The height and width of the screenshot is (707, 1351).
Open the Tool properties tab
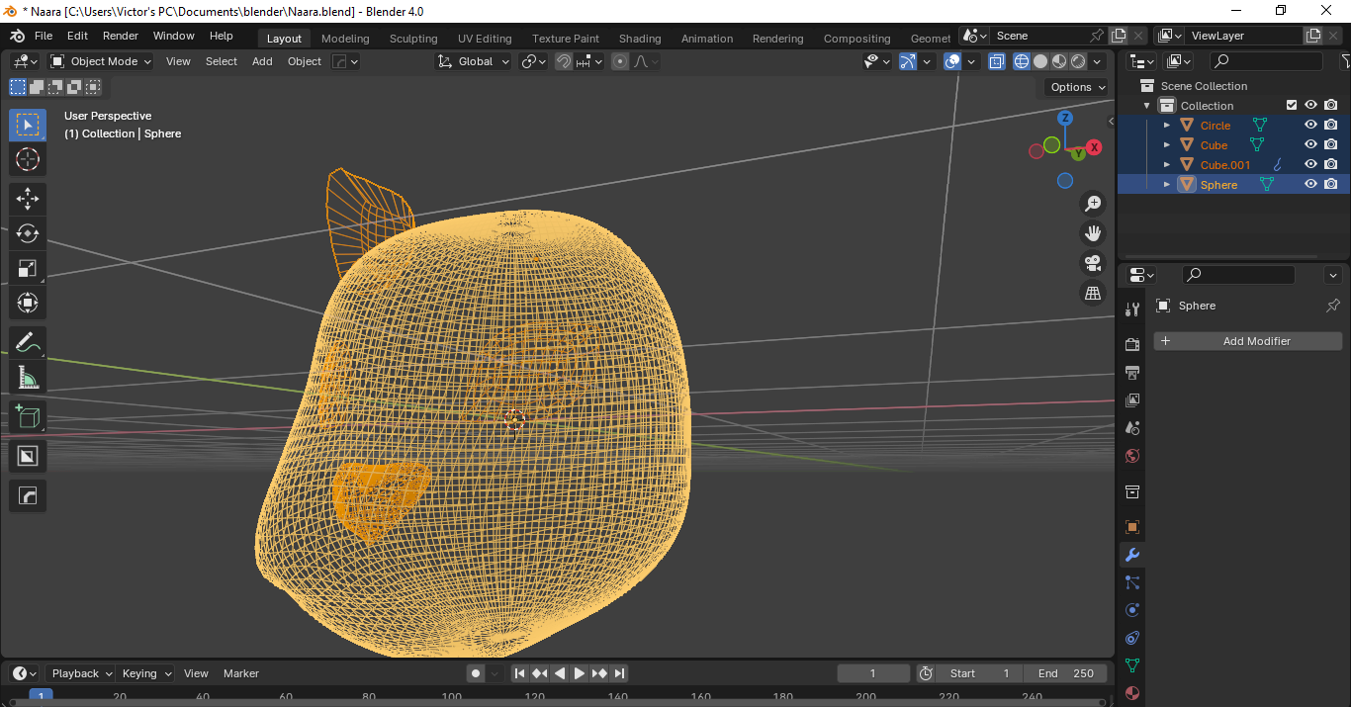1132,309
